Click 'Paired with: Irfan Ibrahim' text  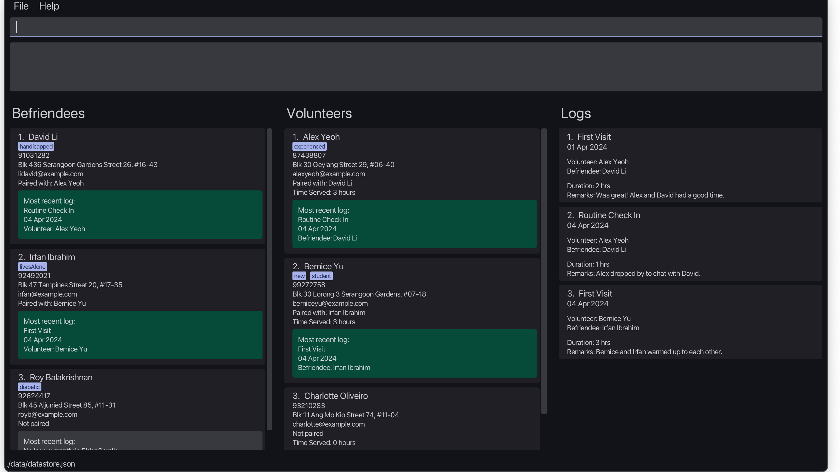click(329, 313)
